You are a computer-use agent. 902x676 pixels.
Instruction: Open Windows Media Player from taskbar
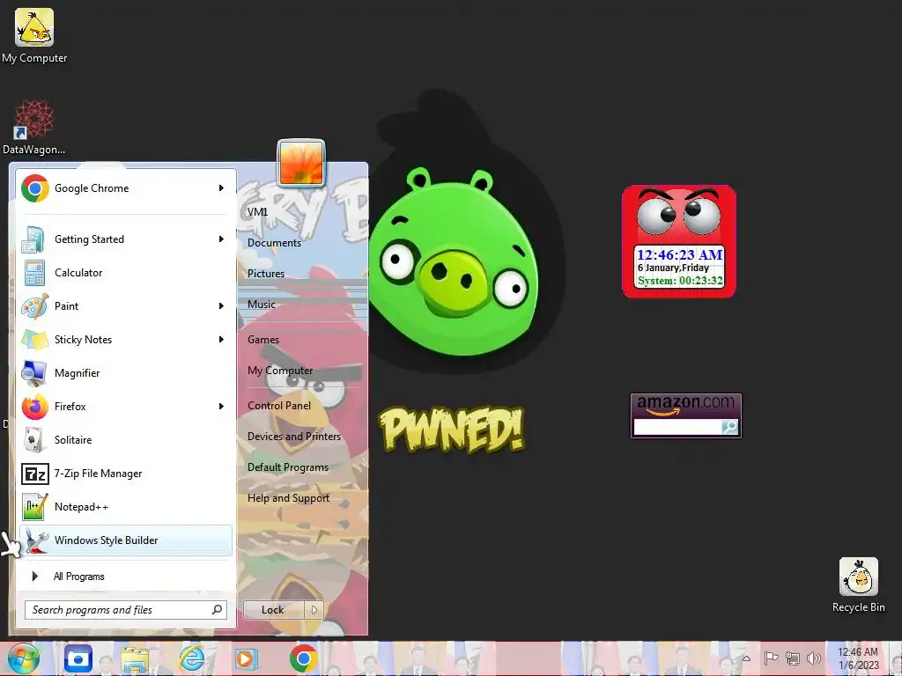pos(247,658)
